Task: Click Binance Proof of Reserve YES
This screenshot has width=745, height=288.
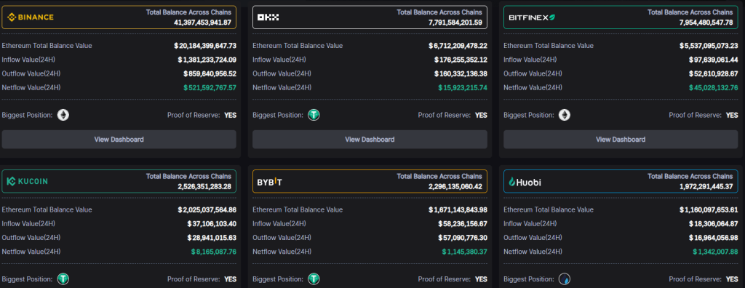Action: (x=231, y=115)
